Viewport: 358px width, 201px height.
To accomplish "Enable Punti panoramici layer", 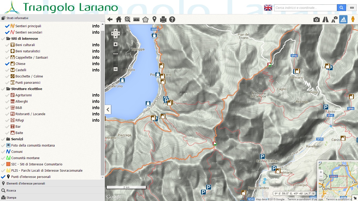I will coord(7,82).
